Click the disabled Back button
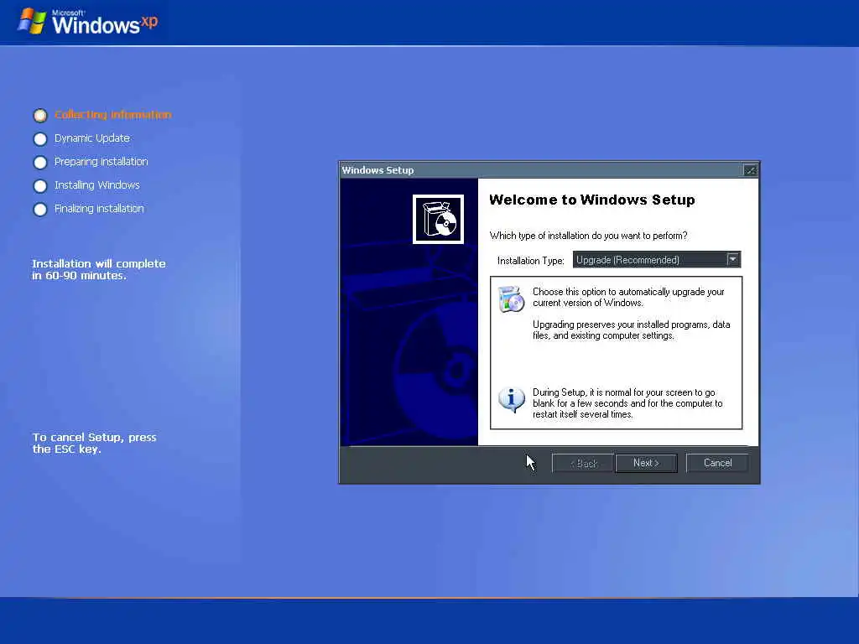Image resolution: width=859 pixels, height=644 pixels. point(584,463)
